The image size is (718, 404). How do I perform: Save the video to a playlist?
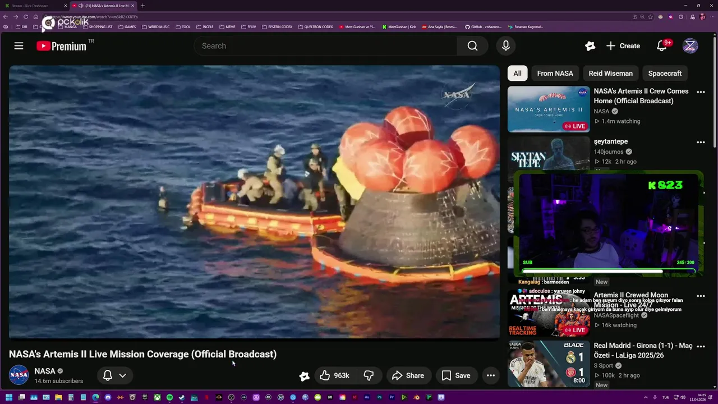pos(456,375)
